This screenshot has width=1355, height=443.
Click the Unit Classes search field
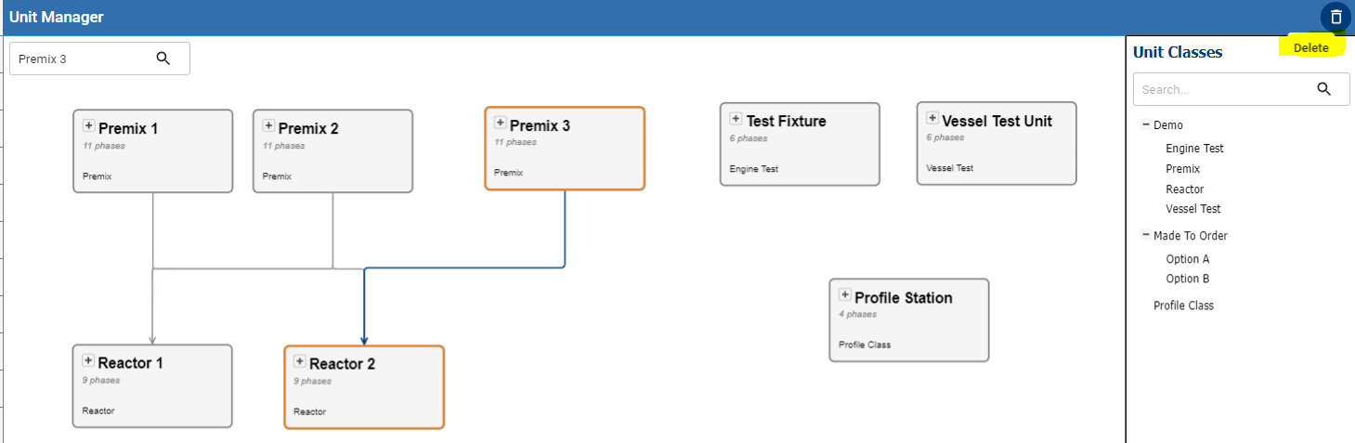[1222, 90]
